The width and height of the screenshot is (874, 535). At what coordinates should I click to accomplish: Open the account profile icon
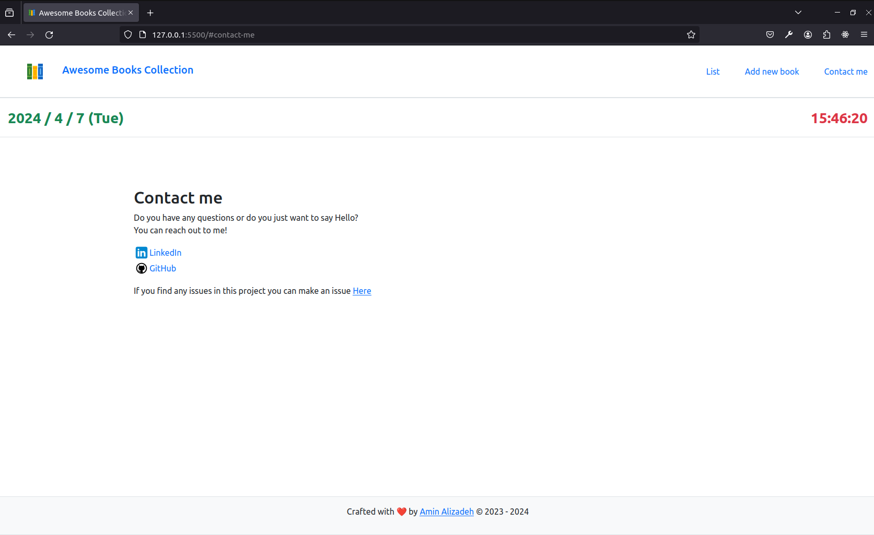tap(808, 35)
